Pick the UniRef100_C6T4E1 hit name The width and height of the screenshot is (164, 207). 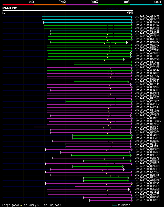[147, 101]
